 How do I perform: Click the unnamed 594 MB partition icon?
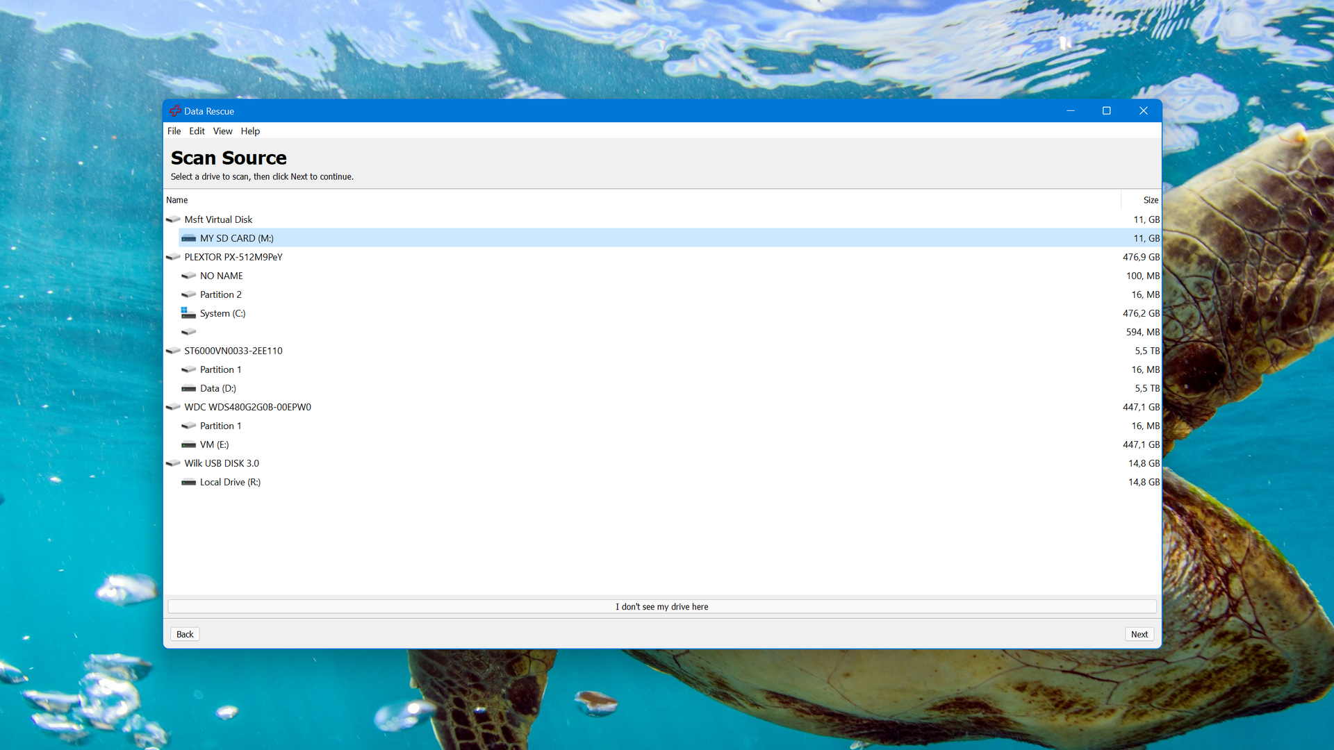[188, 332]
